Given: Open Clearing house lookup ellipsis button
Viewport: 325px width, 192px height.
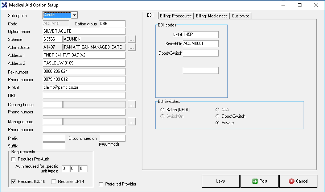Looking at the screenshot, I should coord(132,105).
